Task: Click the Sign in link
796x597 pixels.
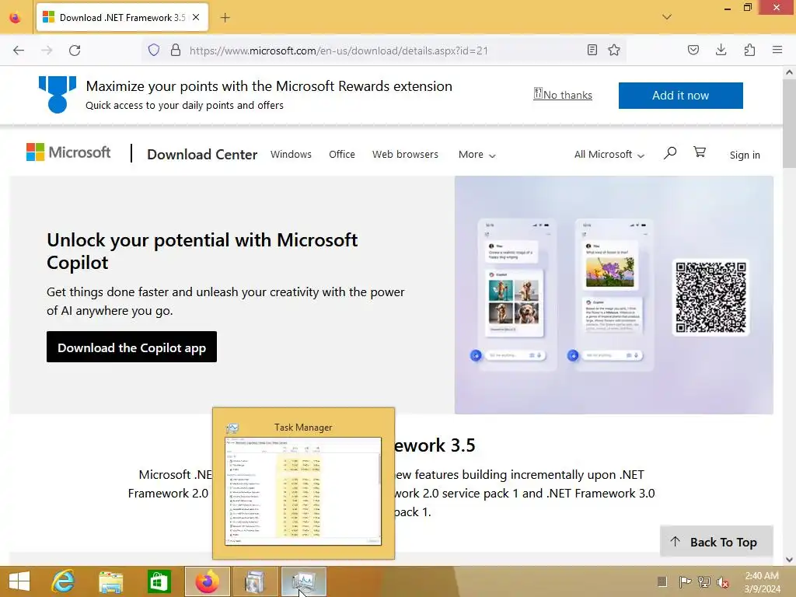Action: click(745, 155)
